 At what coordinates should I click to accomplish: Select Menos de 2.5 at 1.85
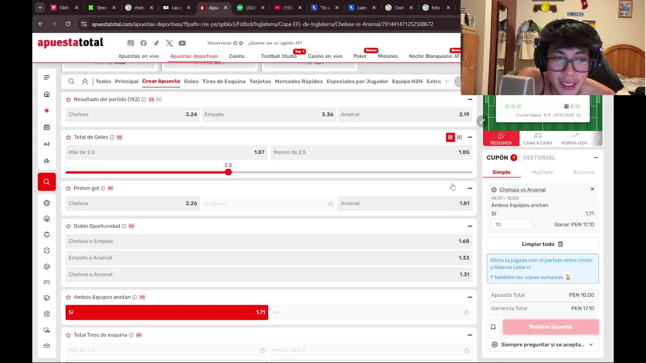[x=371, y=152]
